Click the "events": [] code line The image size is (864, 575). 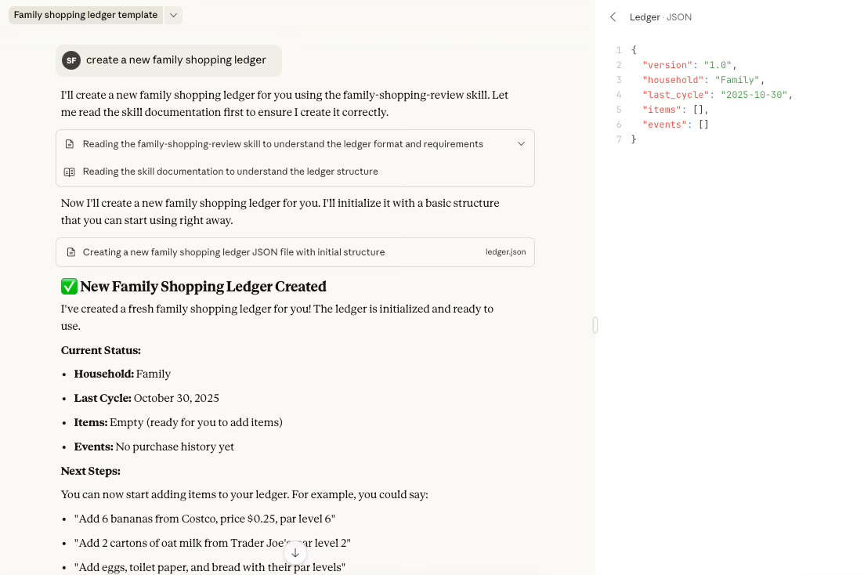coord(675,125)
